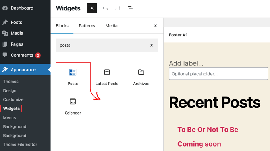
Task: Click the Appearance paintbrush icon
Action: [5, 70]
